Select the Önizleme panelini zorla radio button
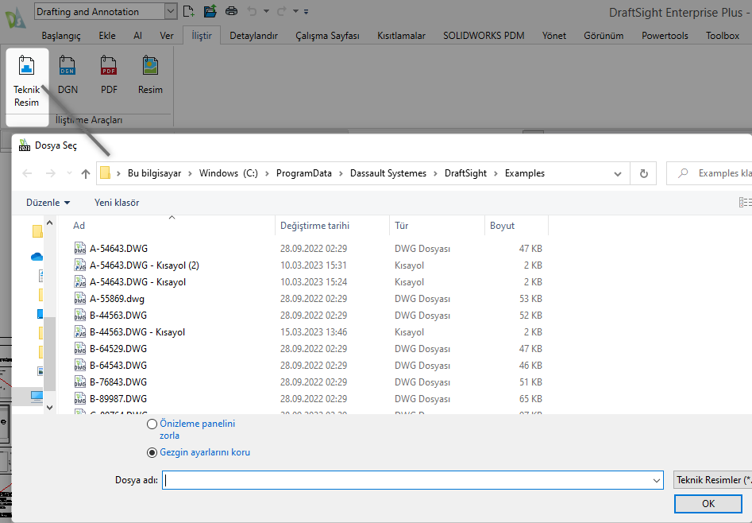752x523 pixels. 152,424
